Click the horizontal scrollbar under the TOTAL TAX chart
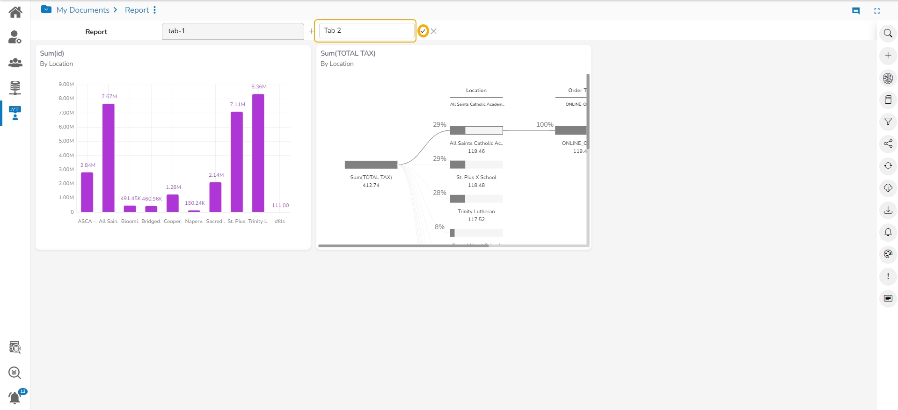Screen dimensions: 898x410 pyautogui.click(x=403, y=245)
